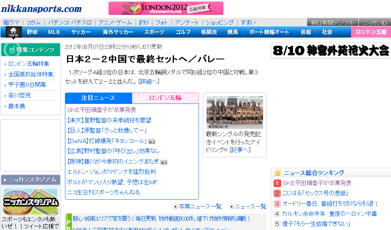Open the LONDON 2012 banner

pos(166,8)
